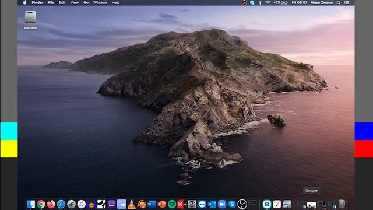
Task: Launch VLC media player cone icon
Action: point(132,204)
